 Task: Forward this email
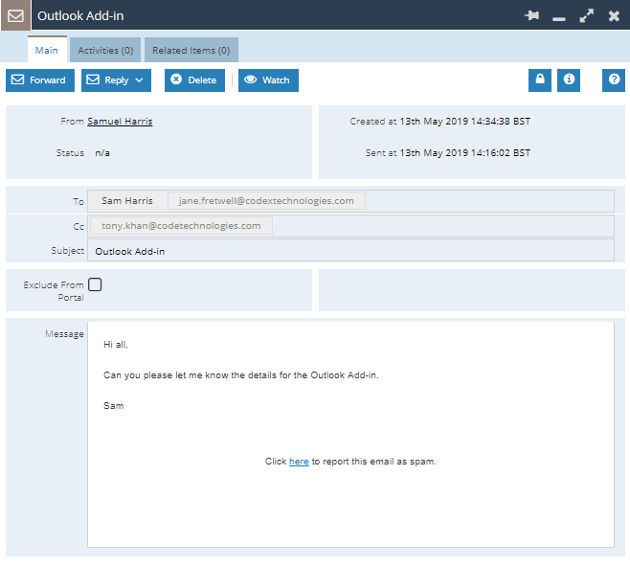[40, 80]
